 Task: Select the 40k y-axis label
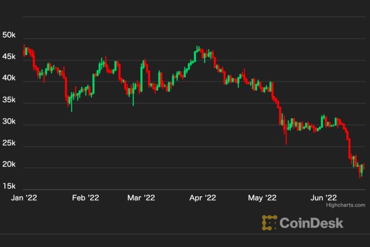pyautogui.click(x=9, y=78)
